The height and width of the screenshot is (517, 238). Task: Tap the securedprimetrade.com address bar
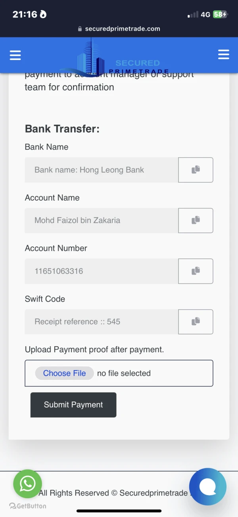[122, 29]
